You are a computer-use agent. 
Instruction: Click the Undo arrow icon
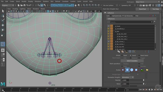27,5
